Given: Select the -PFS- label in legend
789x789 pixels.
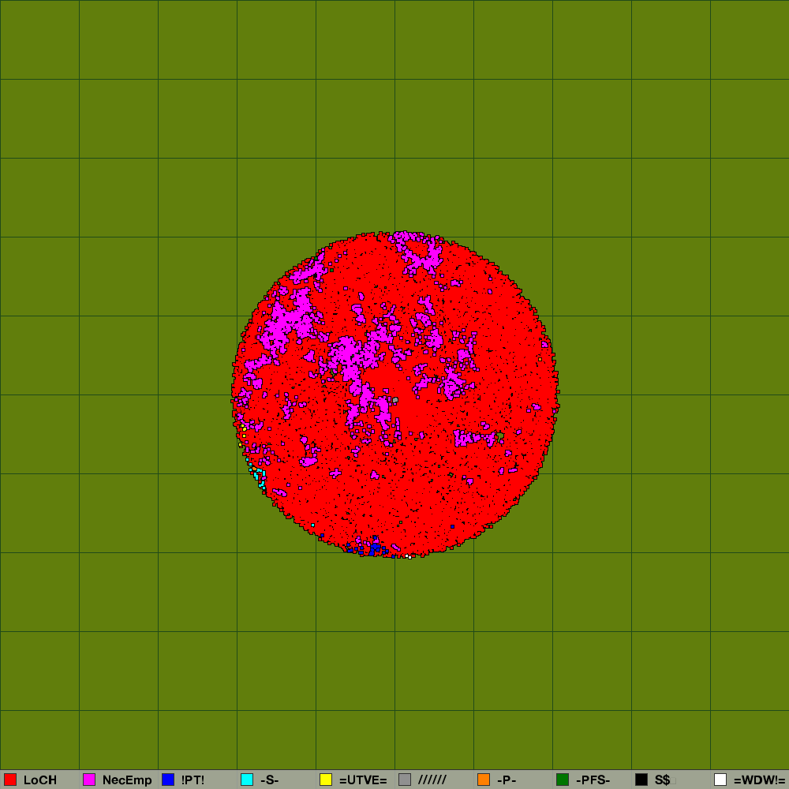Looking at the screenshot, I should 593,780.
